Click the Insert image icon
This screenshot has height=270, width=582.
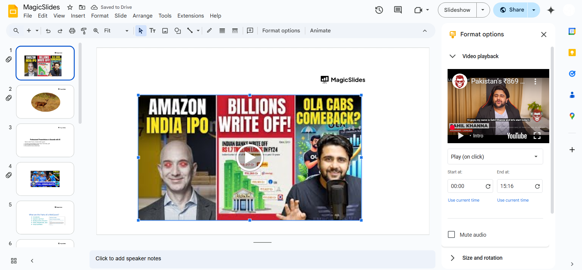[x=165, y=31]
